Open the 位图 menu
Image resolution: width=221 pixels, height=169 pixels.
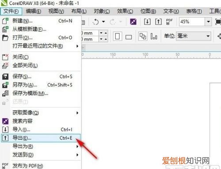pyautogui.click(x=148, y=11)
